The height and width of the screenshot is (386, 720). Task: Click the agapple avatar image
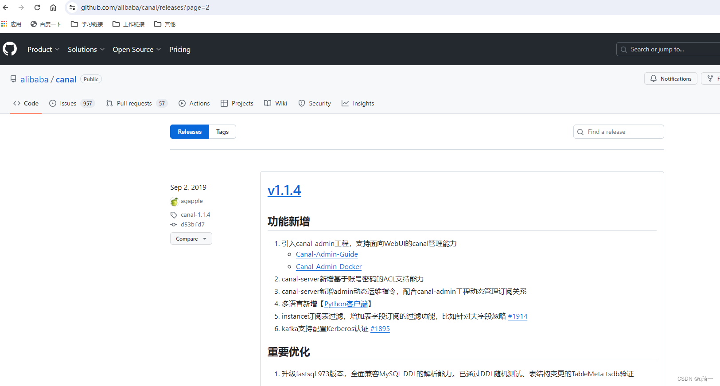[x=175, y=202]
